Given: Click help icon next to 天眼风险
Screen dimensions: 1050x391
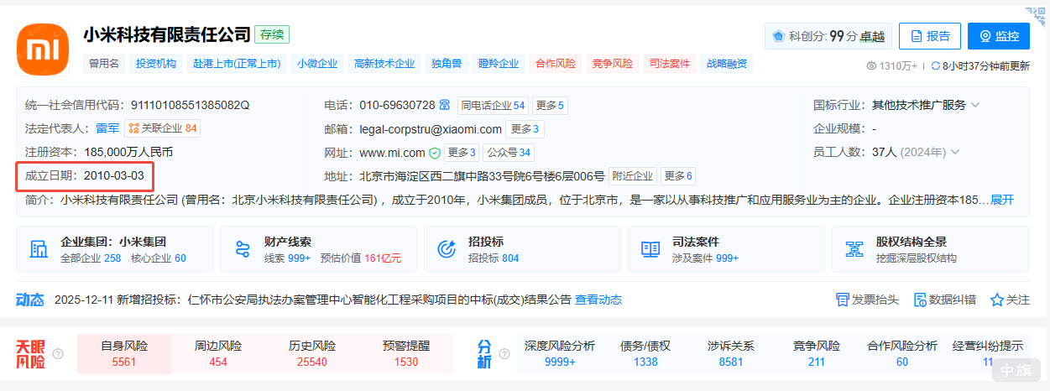Looking at the screenshot, I should tap(58, 354).
